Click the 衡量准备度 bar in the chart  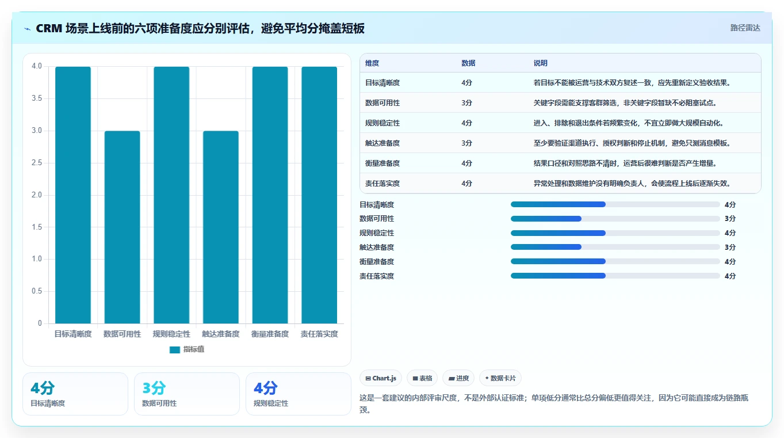(270, 195)
